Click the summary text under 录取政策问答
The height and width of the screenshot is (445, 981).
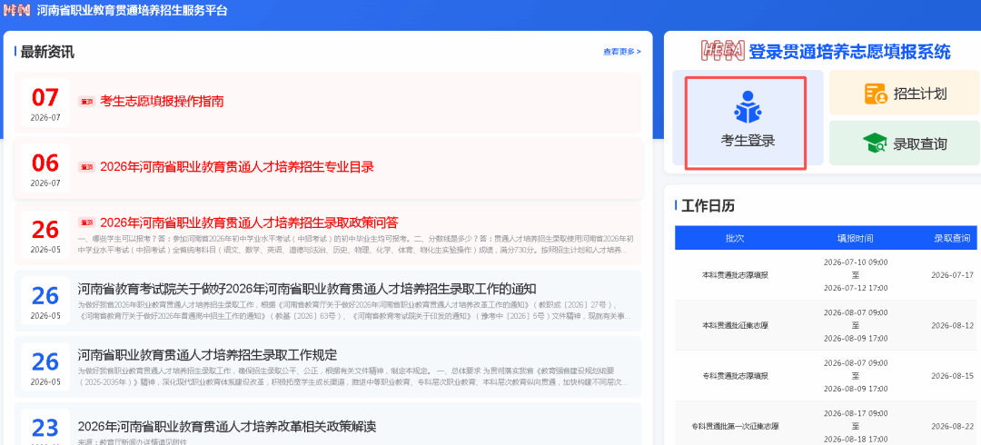tap(356, 244)
